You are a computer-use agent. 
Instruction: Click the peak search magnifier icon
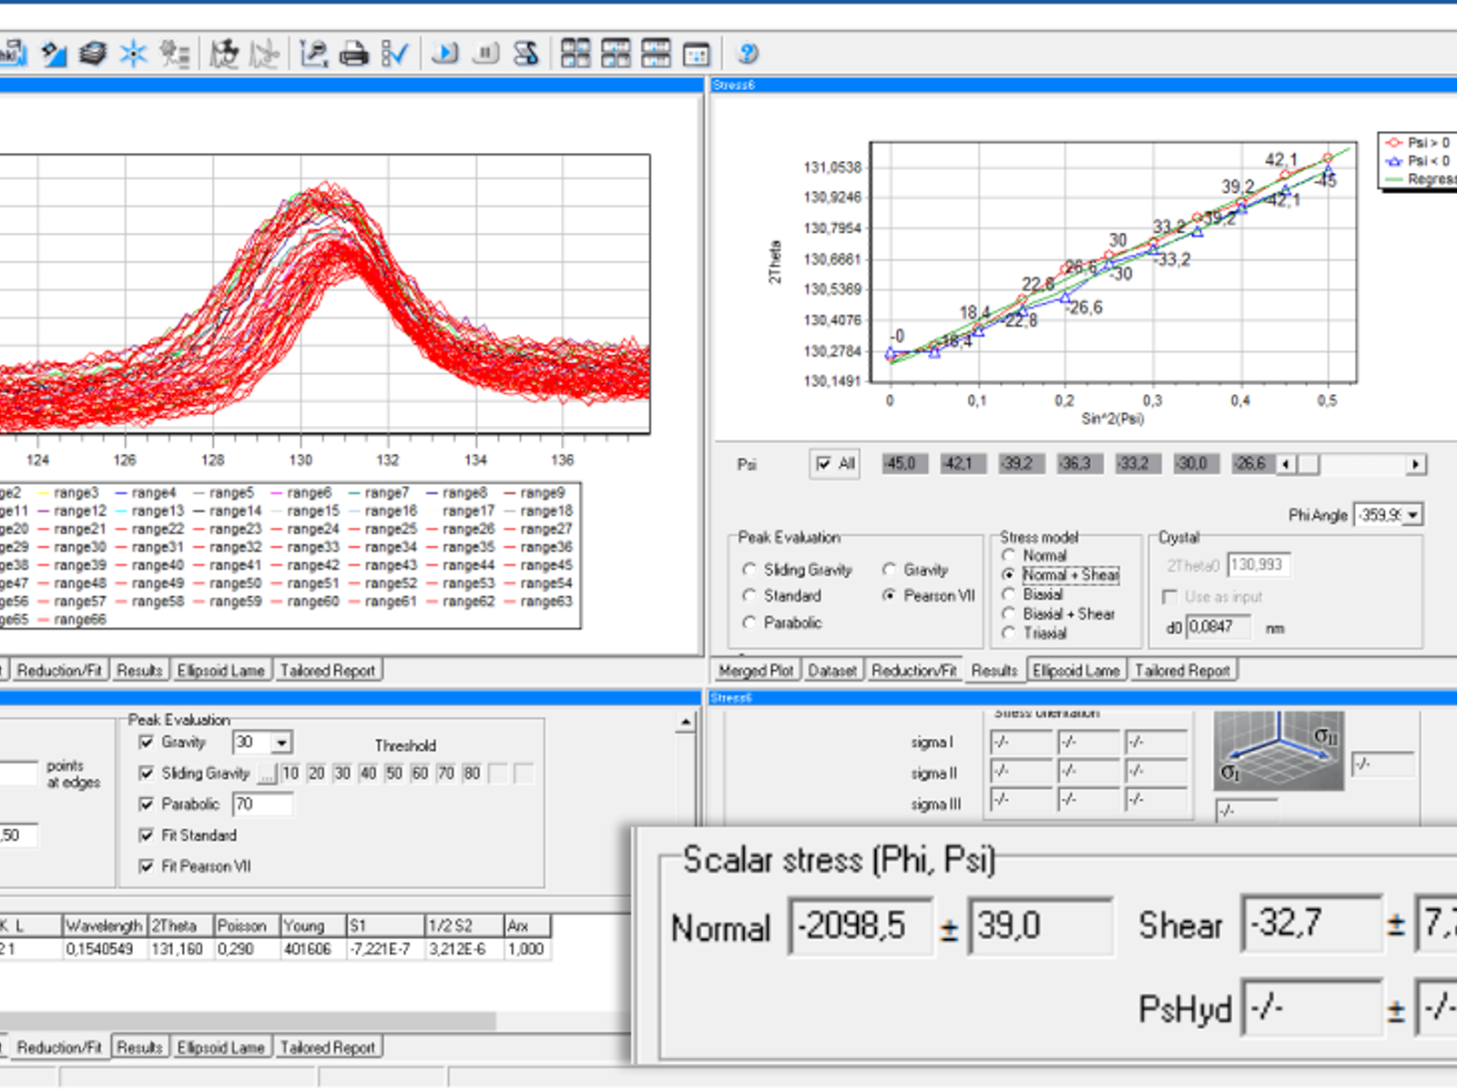tap(313, 54)
